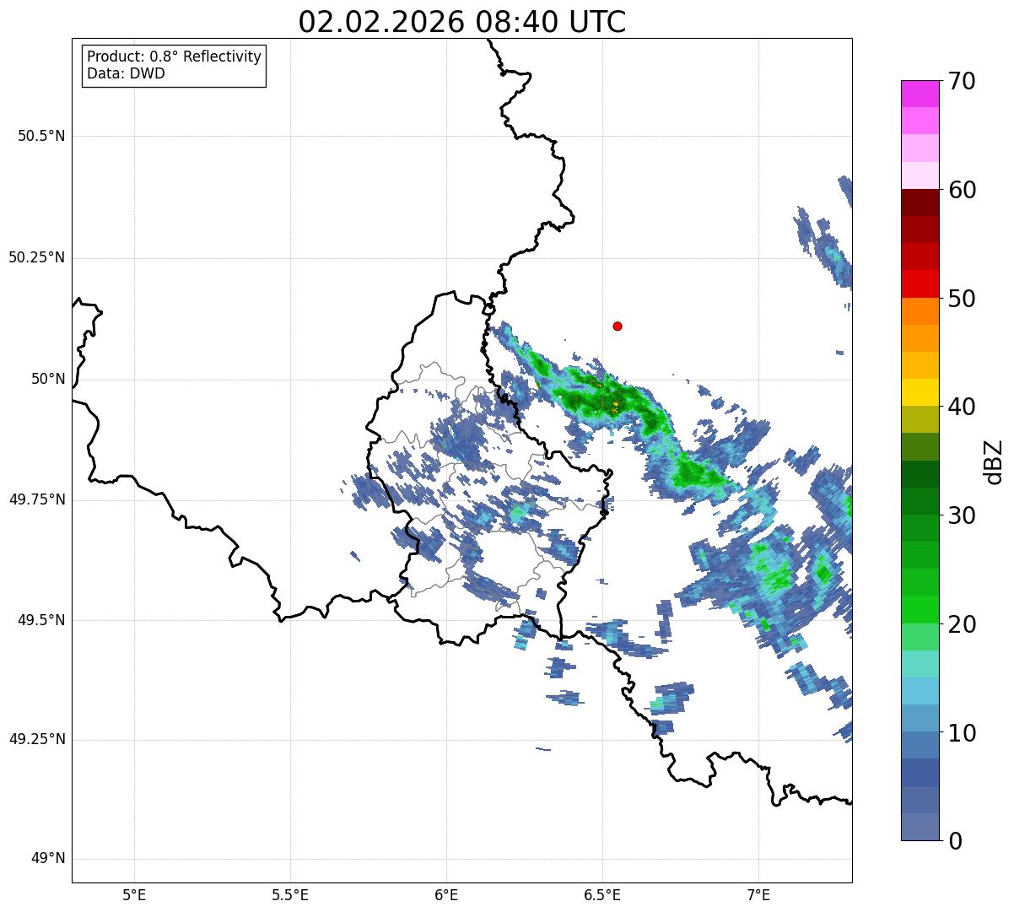Screen dimensions: 1014x912
Task: Click the 50.5°N latitude label
Action: point(41,136)
